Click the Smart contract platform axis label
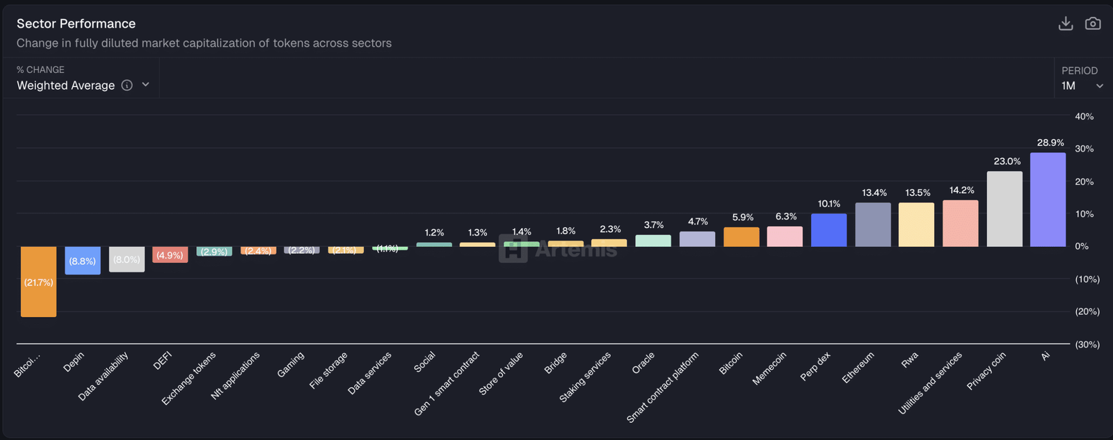The image size is (1113, 440). coord(663,387)
